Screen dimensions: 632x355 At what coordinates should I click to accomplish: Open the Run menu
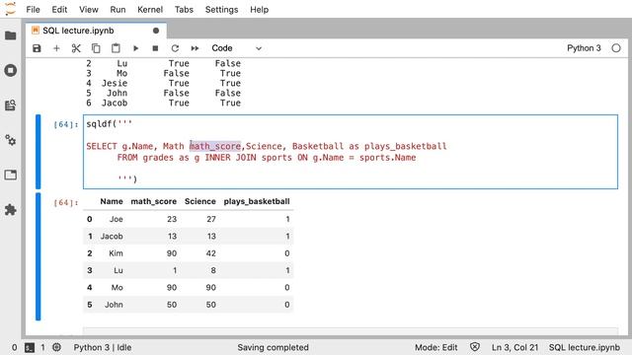pyautogui.click(x=118, y=9)
